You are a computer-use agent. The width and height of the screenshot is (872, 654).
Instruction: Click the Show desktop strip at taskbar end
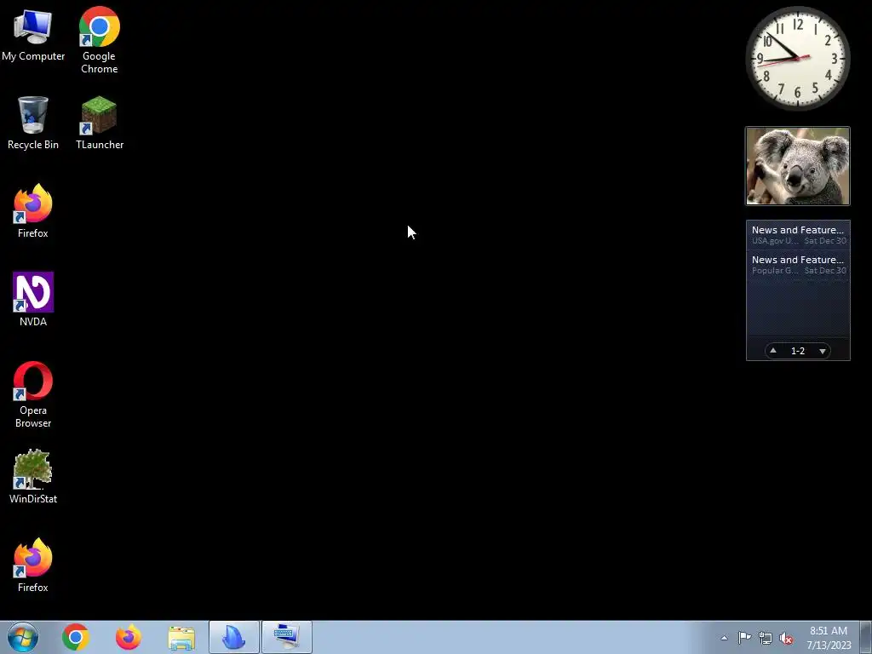tap(866, 637)
